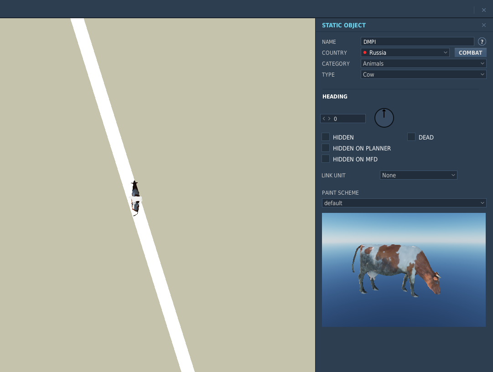Click the HEADING section label
The height and width of the screenshot is (372, 493).
click(x=335, y=97)
